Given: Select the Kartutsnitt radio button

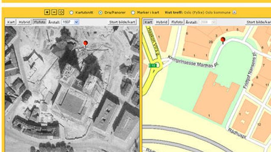Looking at the screenshot, I should tap(71, 13).
